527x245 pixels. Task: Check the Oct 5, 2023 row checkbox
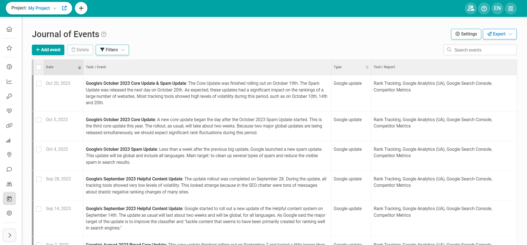pos(39,120)
